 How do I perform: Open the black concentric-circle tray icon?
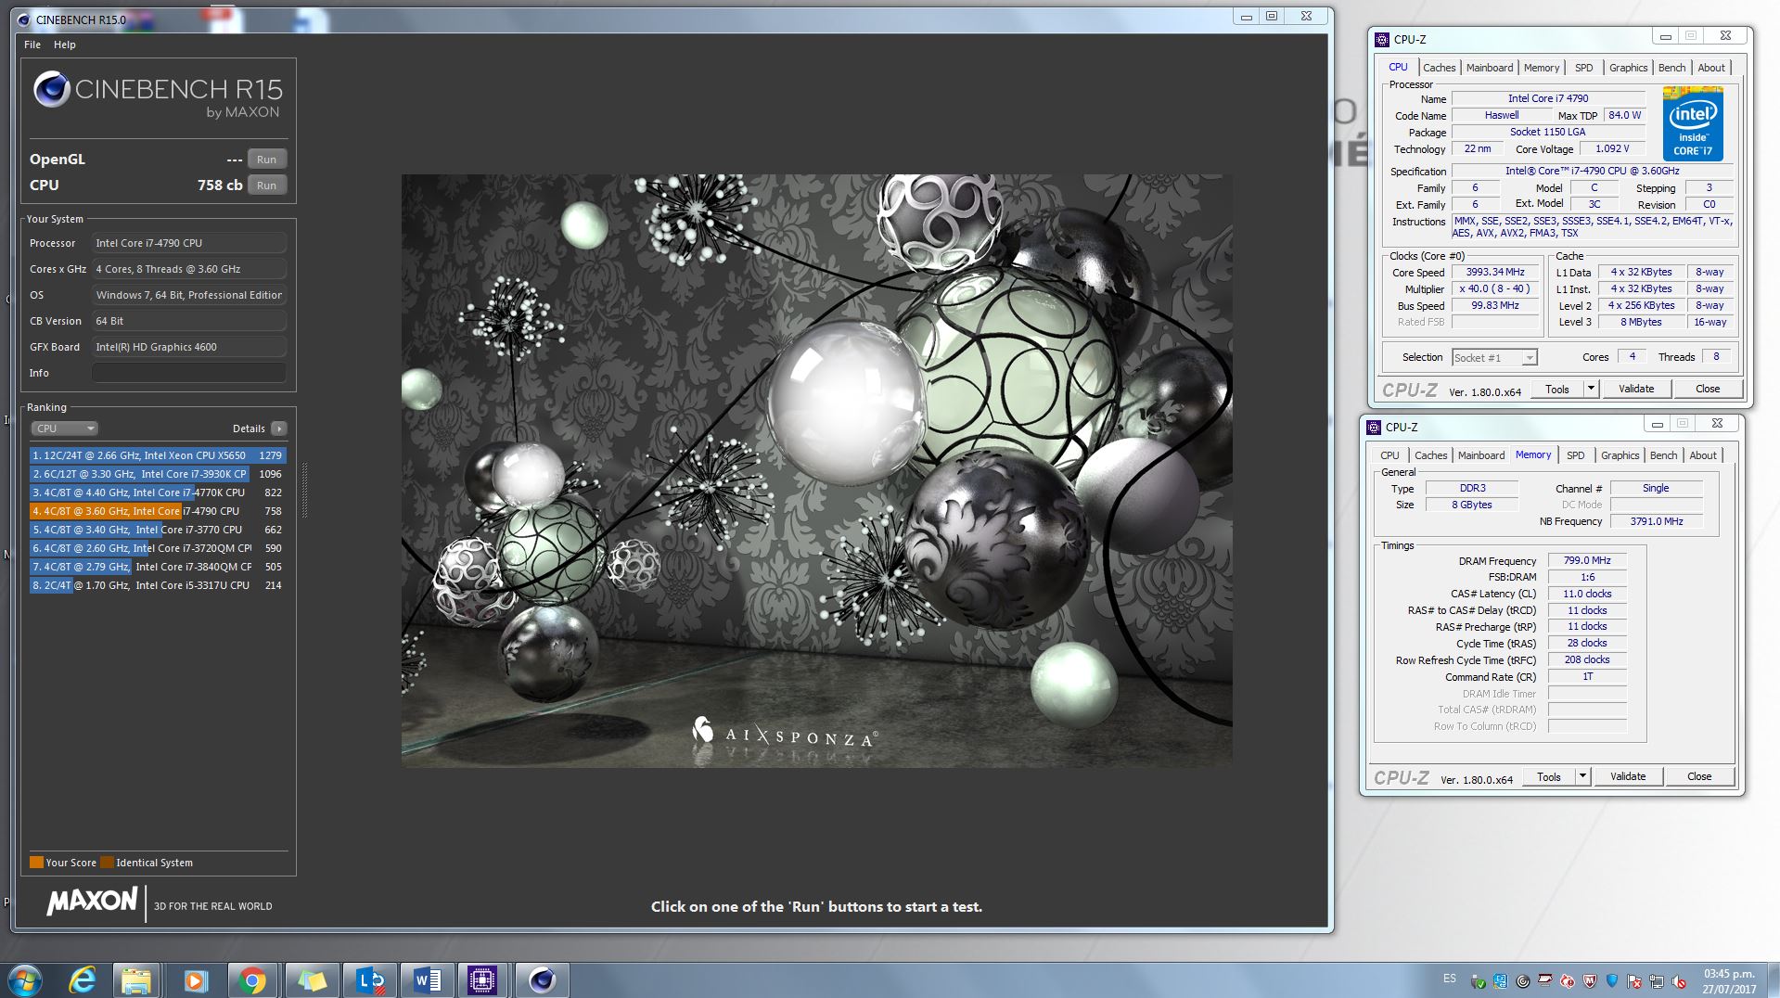(x=1522, y=981)
